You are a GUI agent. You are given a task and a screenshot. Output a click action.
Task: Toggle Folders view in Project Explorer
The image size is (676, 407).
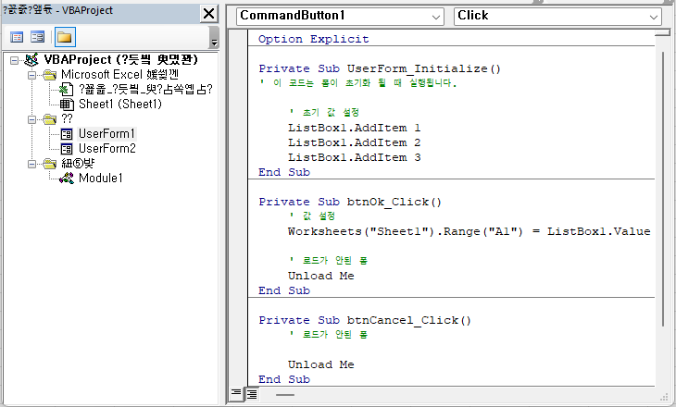point(65,37)
